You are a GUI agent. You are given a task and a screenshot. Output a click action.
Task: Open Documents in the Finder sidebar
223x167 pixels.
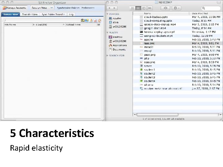[117, 49]
